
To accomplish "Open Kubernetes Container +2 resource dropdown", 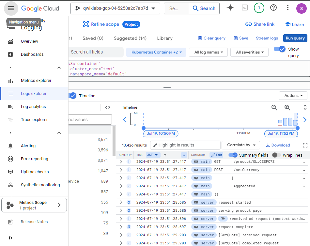I will [x=156, y=52].
